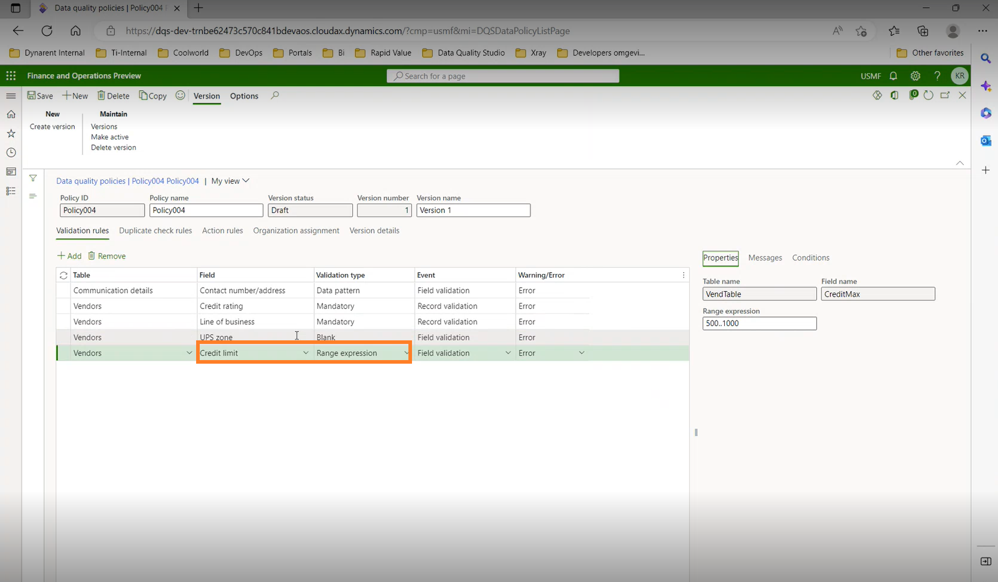Image resolution: width=998 pixels, height=582 pixels.
Task: Add a validation rule
Action: pos(69,256)
